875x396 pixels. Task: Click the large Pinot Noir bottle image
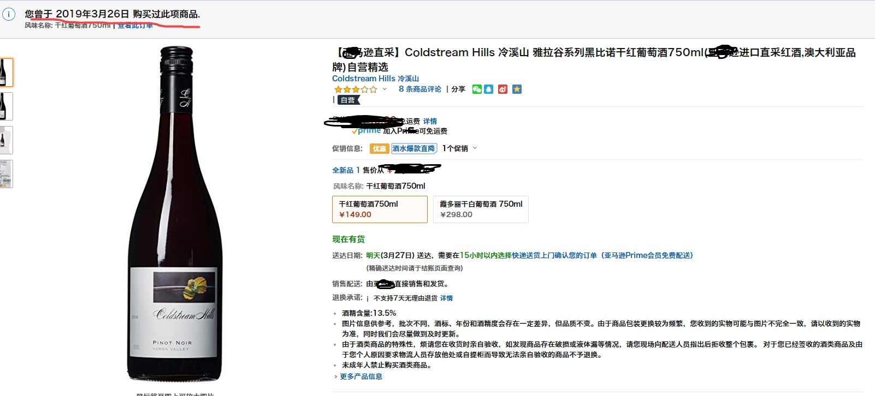(x=175, y=214)
